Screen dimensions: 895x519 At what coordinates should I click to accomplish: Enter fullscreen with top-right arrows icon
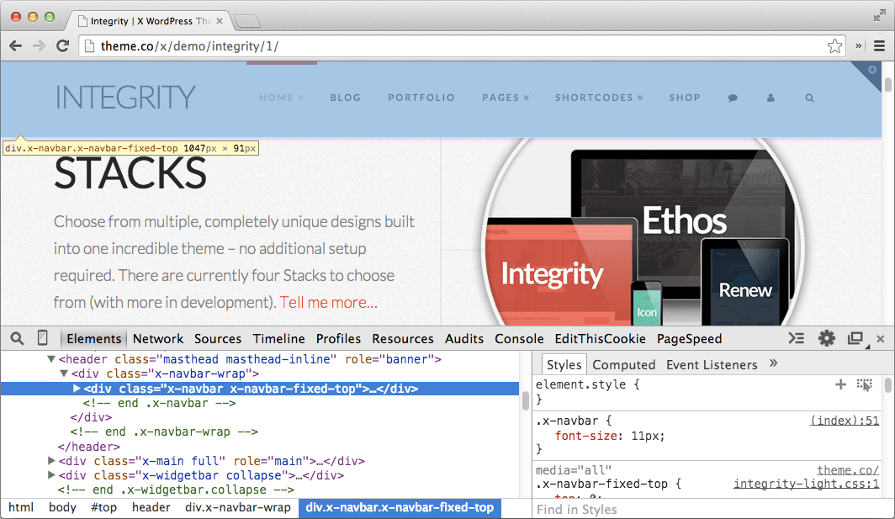[880, 16]
